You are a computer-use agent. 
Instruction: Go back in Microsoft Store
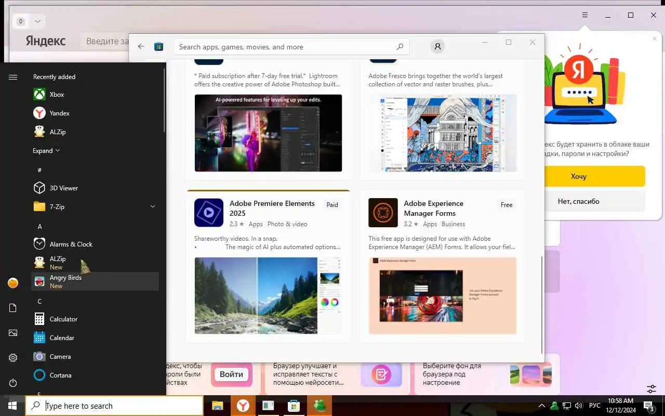(141, 46)
